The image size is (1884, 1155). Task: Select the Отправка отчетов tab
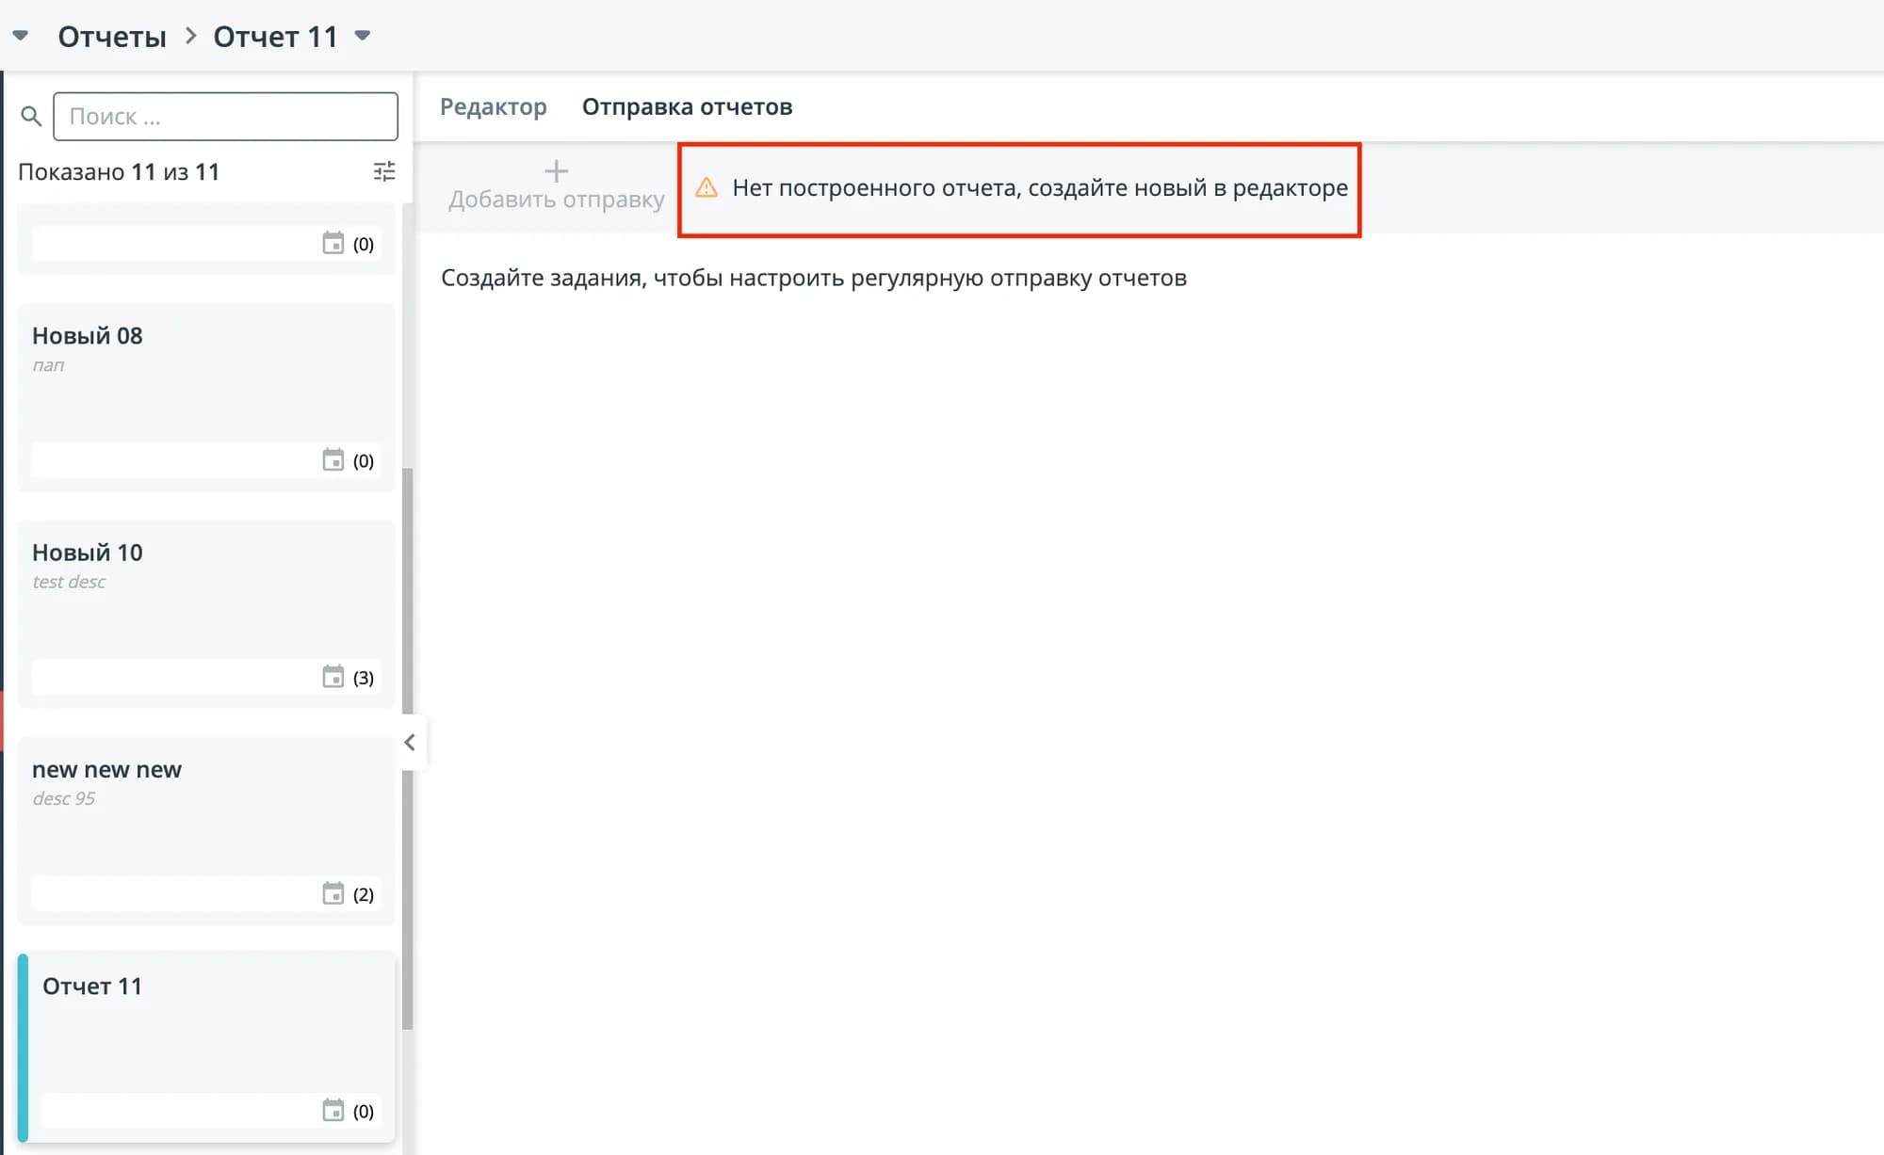tap(687, 106)
